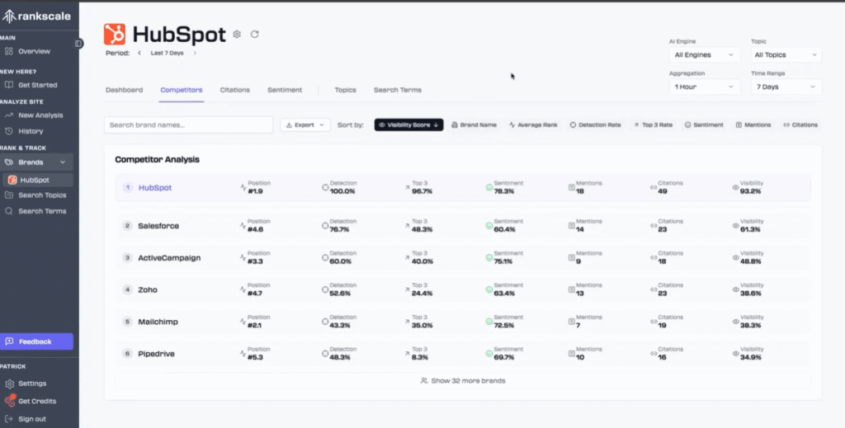Click ActiveCampaign detection icon
Image resolution: width=845 pixels, height=428 pixels.
325,258
